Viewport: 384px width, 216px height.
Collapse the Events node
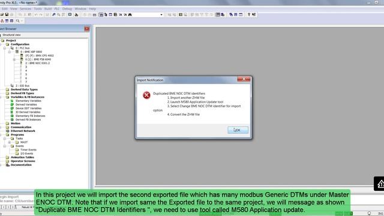(5, 146)
